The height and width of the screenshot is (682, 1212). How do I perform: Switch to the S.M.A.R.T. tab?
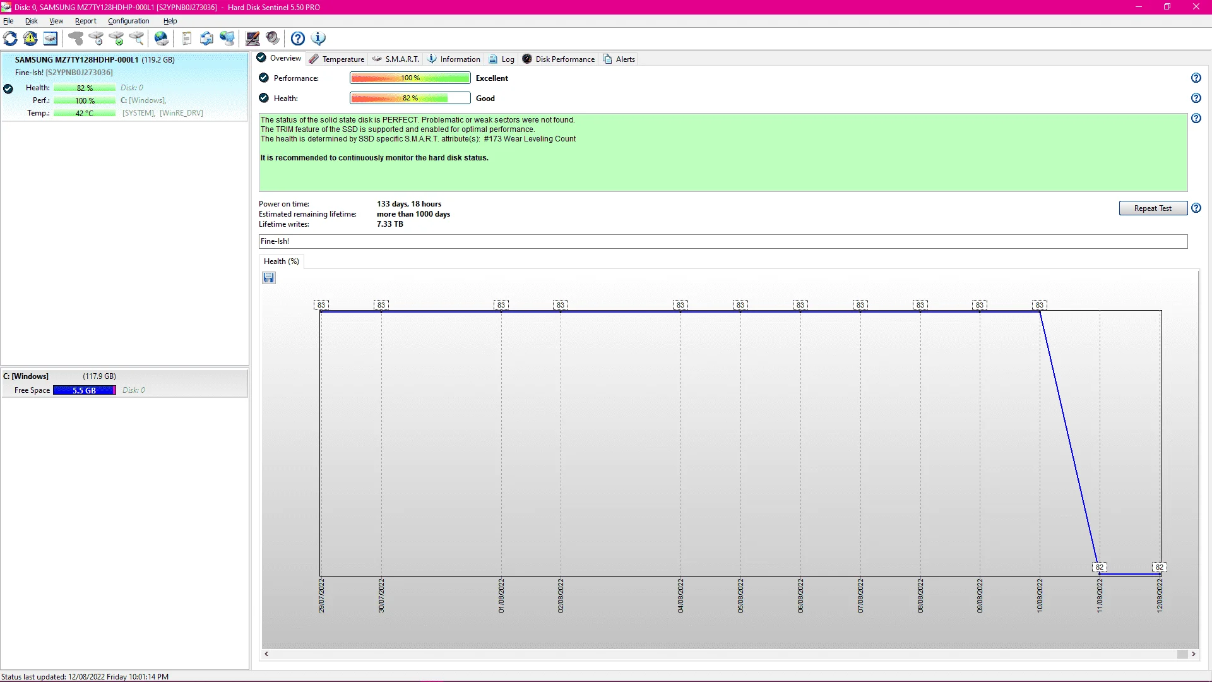(396, 59)
